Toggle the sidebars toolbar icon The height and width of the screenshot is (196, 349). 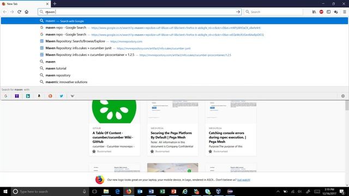point(328,12)
